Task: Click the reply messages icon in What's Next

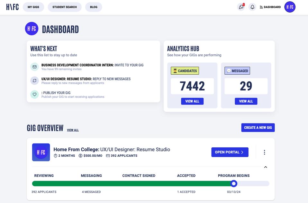Action: click(x=34, y=80)
